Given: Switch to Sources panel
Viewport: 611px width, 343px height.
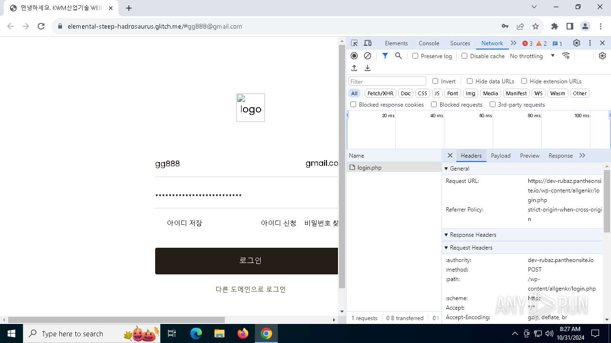Looking at the screenshot, I should coord(460,43).
